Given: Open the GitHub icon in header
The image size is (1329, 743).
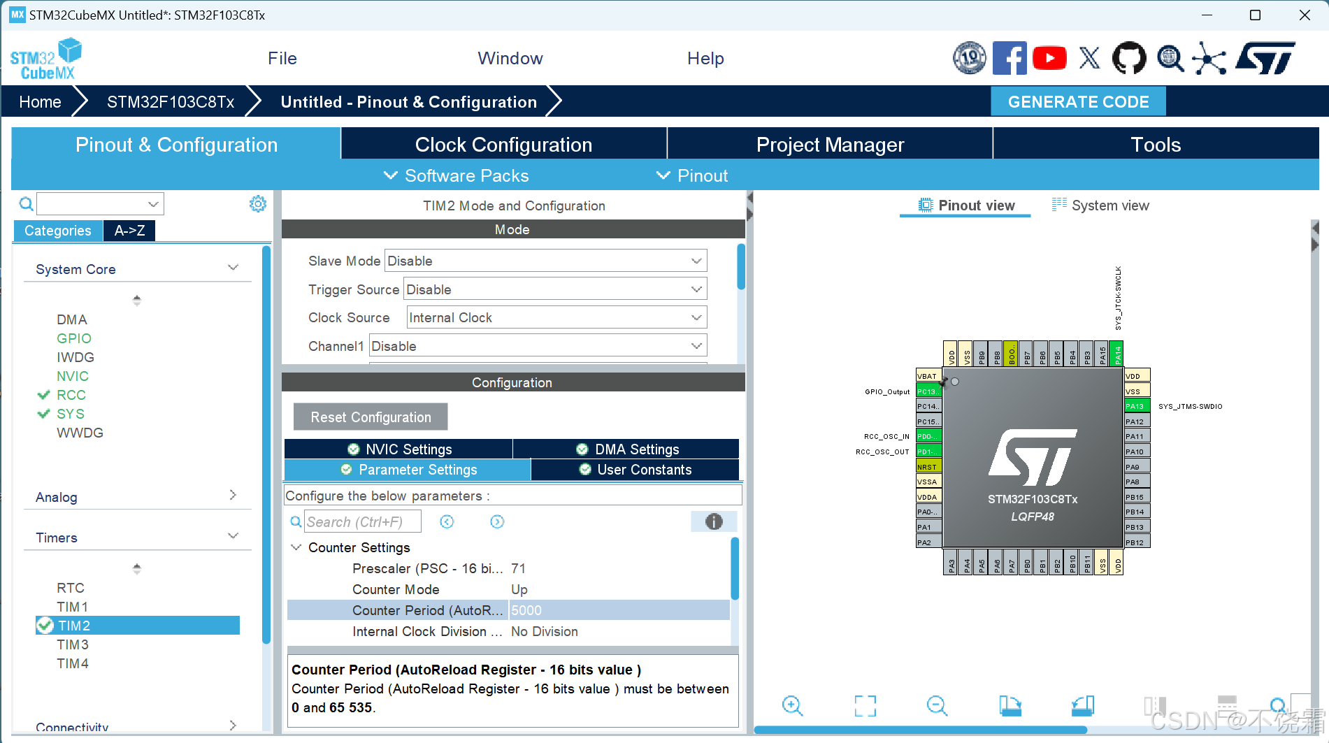Looking at the screenshot, I should [x=1129, y=59].
